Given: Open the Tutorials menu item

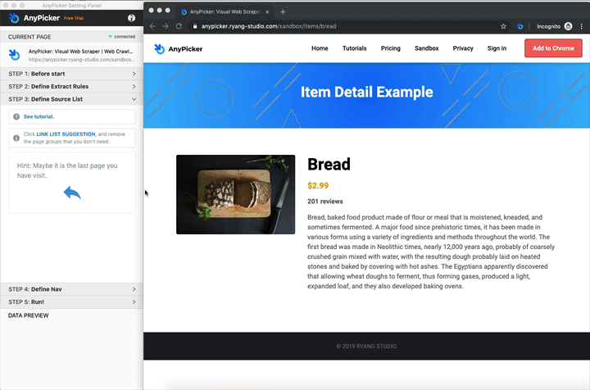Looking at the screenshot, I should pyautogui.click(x=355, y=48).
